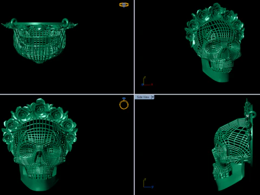Select the skull profile in the Side View viewport
This screenshot has width=260, height=195.
pos(234,145)
